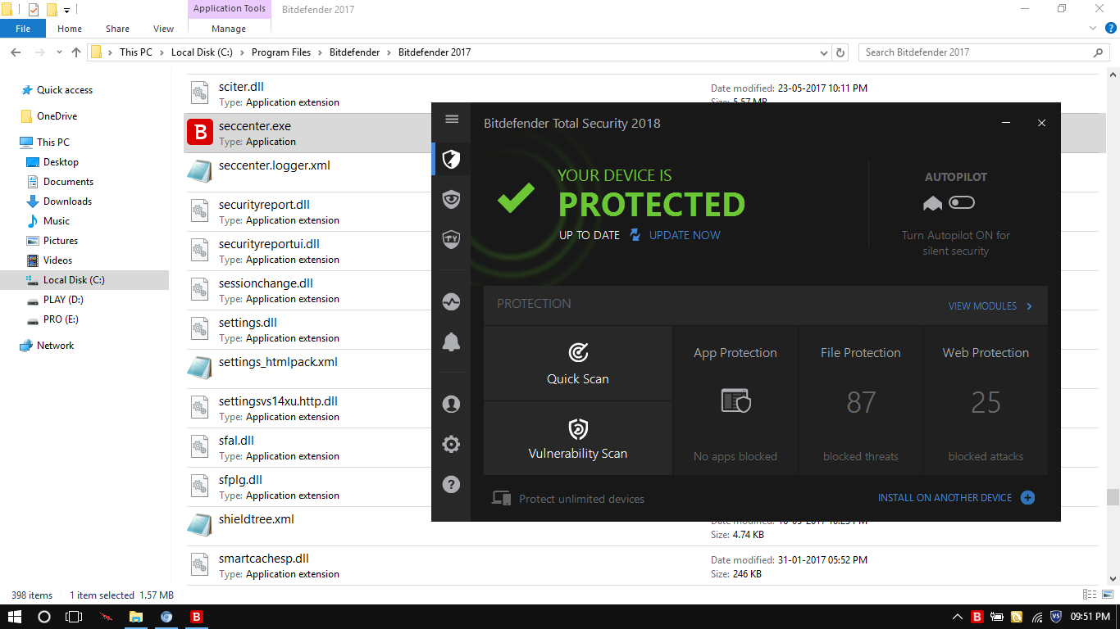Viewport: 1120px width, 629px height.
Task: Click the Properties icon in Explorer title bar
Action: (34, 10)
